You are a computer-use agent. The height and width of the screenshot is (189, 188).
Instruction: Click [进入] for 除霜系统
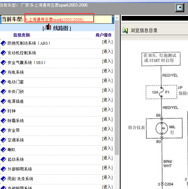coord(107,119)
